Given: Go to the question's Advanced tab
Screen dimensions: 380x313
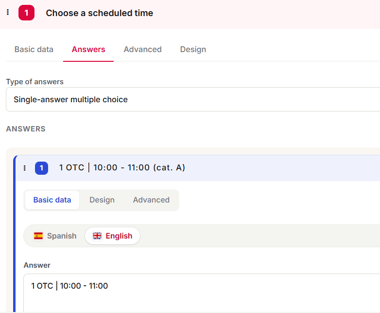Looking at the screenshot, I should (x=143, y=49).
